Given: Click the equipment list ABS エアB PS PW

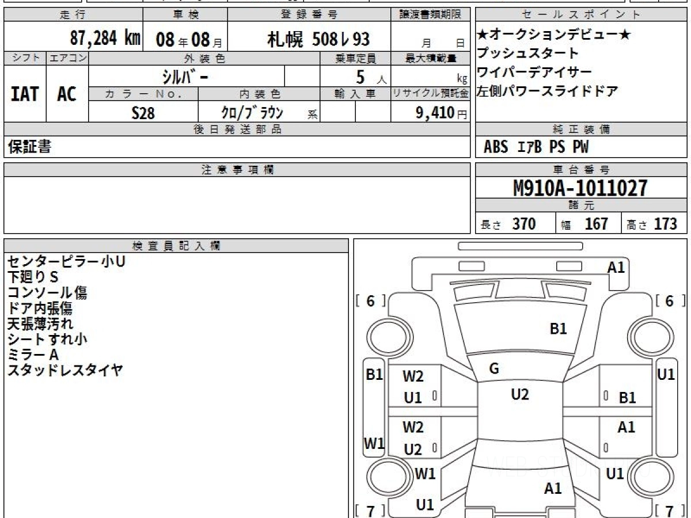Looking at the screenshot, I should 536,147.
